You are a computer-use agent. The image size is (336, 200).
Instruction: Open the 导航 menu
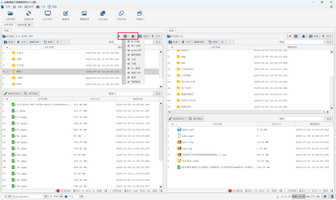[x=17, y=7]
